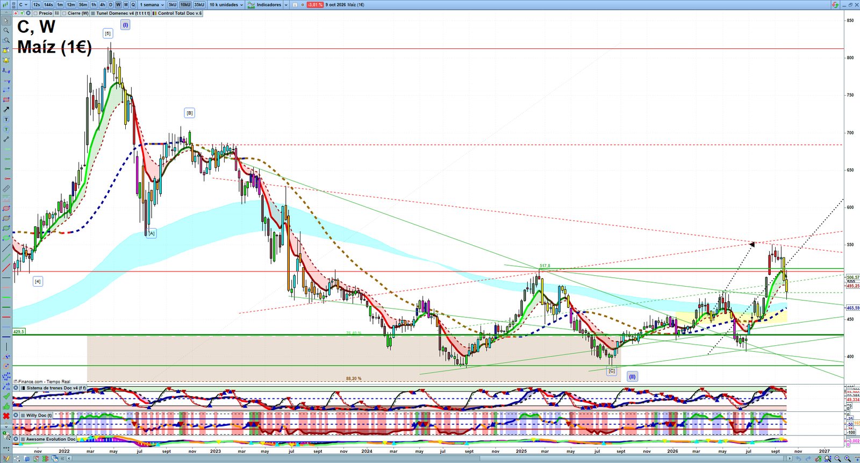Switch to the D daily timeframe

point(111,5)
